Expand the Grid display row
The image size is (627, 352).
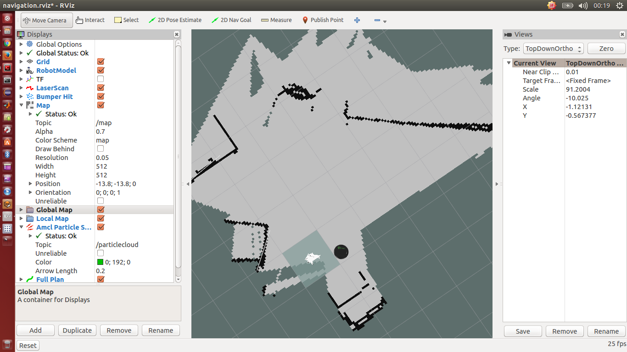21,61
